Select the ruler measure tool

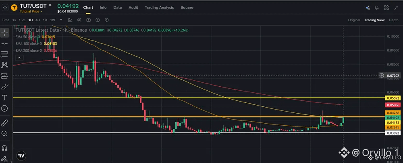click(4, 123)
